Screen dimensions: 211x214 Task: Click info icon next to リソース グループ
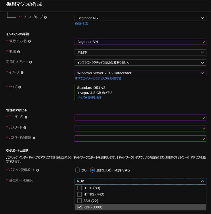pos(45,17)
